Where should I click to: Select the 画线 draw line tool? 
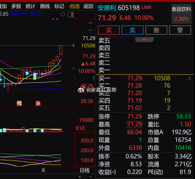pos(45,6)
